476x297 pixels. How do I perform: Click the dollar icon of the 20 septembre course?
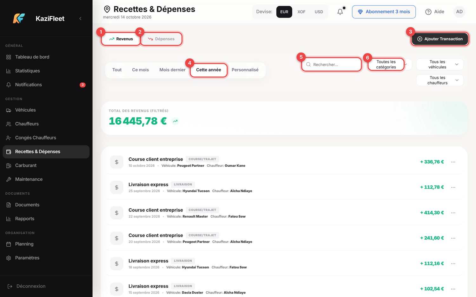pyautogui.click(x=116, y=238)
